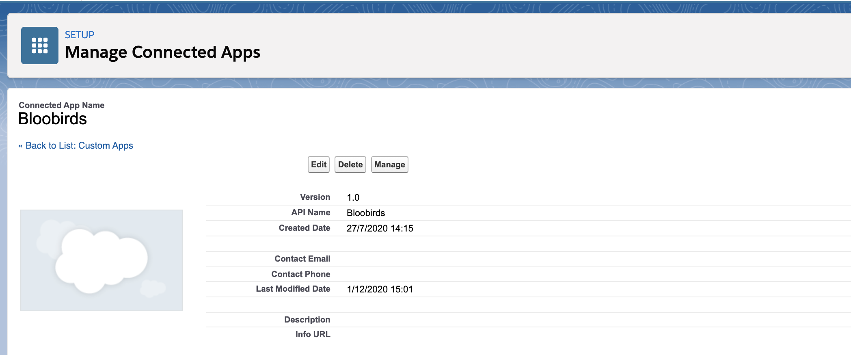Click the Info URL field label

click(313, 334)
